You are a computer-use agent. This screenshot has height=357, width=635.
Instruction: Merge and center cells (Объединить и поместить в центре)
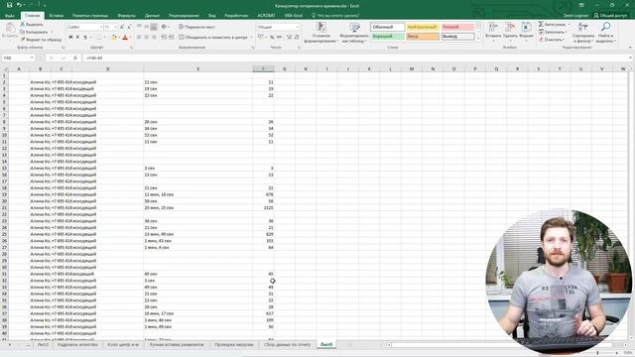point(213,38)
